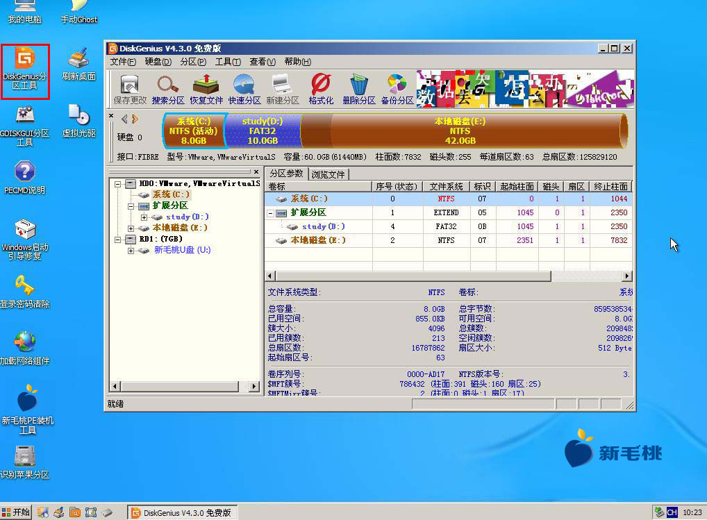Launch 手动Ghost desktop shortcut
This screenshot has height=520, width=707.
point(79,12)
